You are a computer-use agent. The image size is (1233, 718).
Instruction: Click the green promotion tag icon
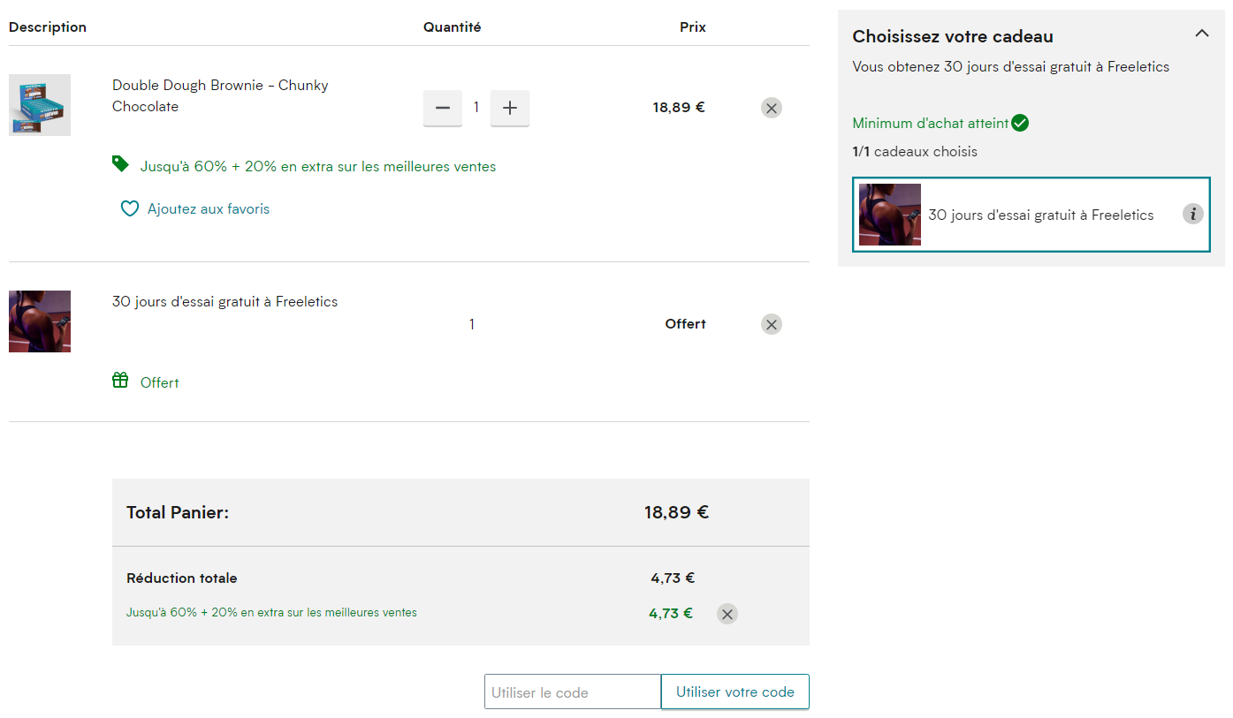point(120,164)
